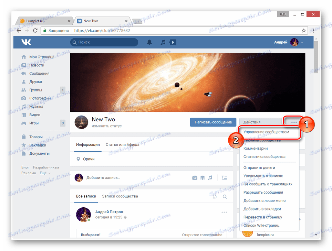Select Управление сообществом menu item

click(266, 132)
